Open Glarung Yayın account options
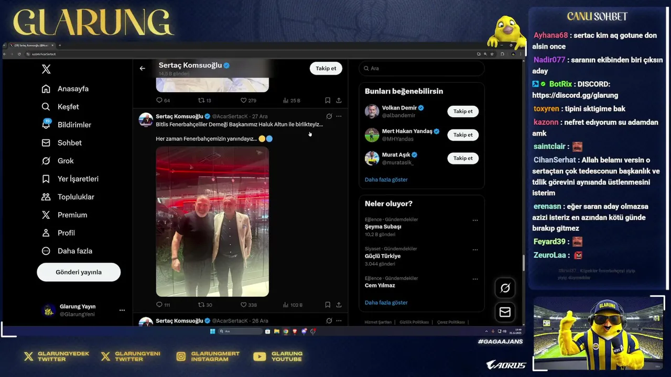Screen dimensions: 671x377 point(122,310)
